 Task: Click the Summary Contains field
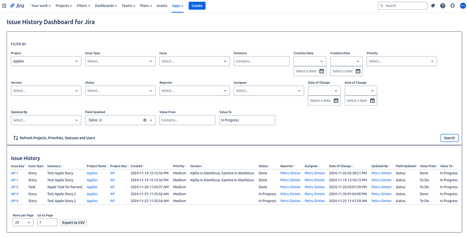pyautogui.click(x=261, y=61)
